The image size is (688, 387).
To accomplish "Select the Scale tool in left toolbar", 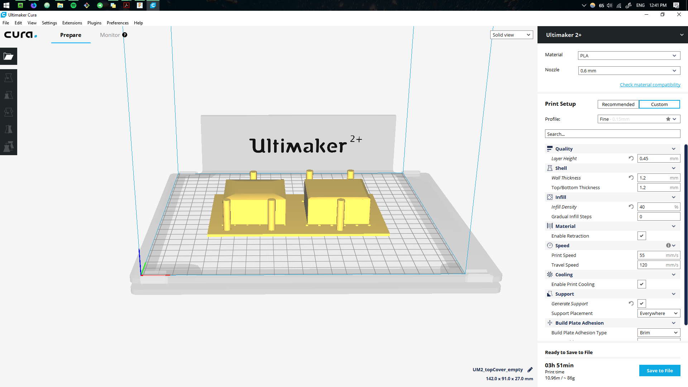I will pyautogui.click(x=9, y=95).
